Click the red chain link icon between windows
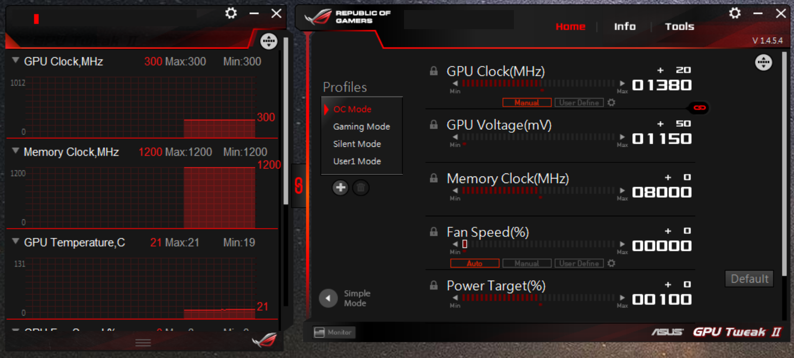794x358 pixels. [x=299, y=186]
